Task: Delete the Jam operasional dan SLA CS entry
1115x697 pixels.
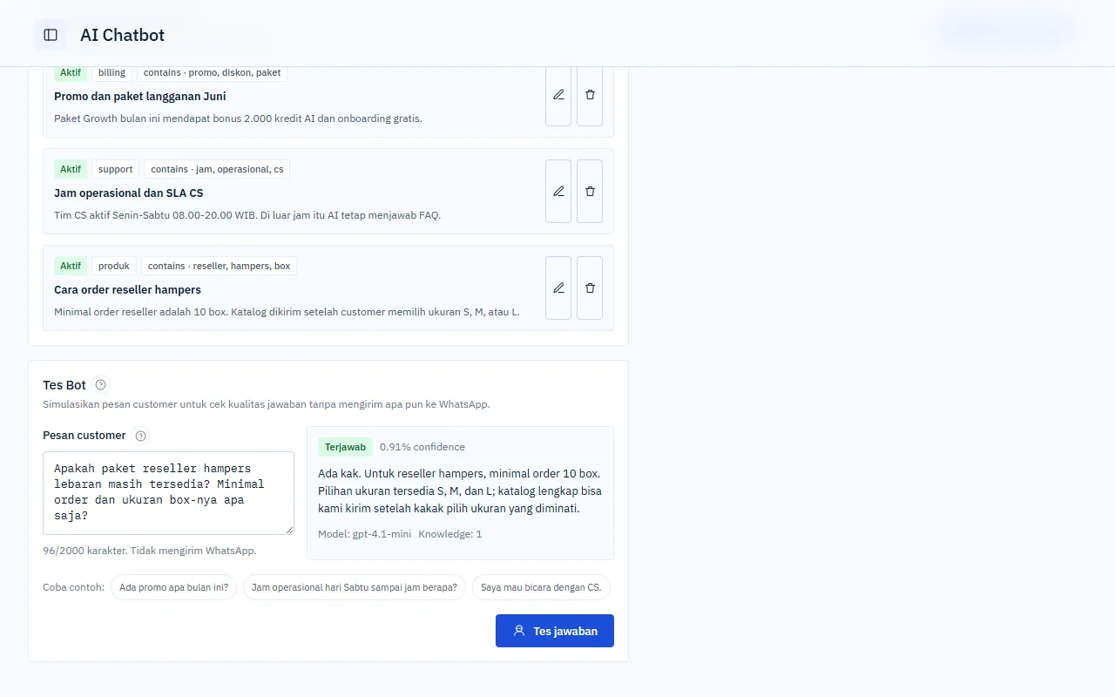Action: (x=590, y=191)
